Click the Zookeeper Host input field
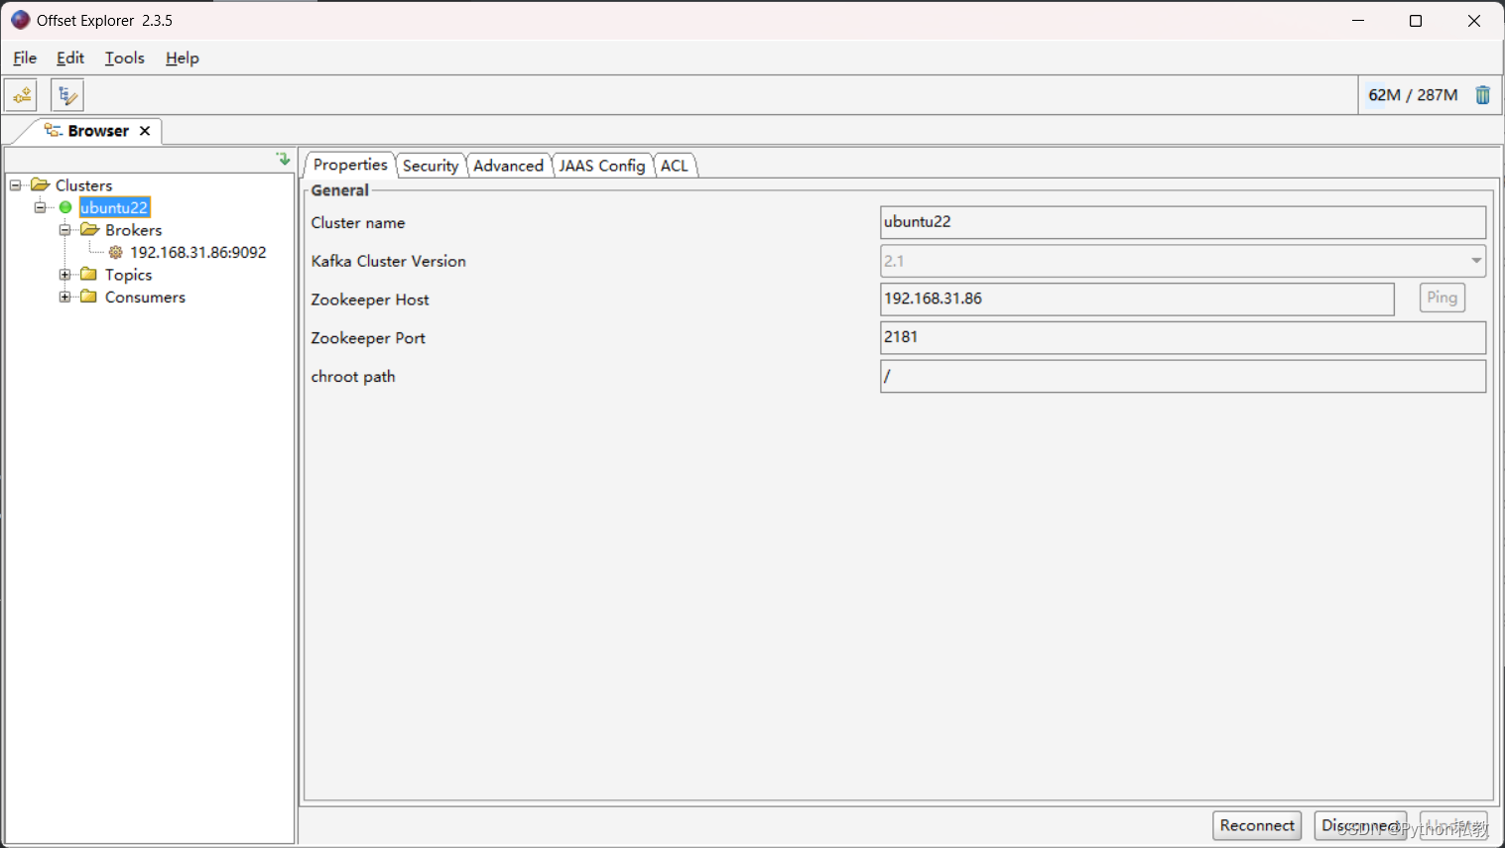1505x848 pixels. point(1137,299)
